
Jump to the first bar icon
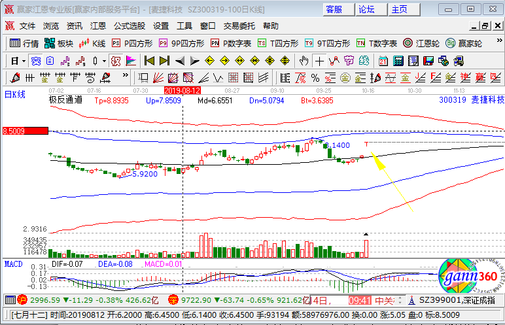click(149, 61)
